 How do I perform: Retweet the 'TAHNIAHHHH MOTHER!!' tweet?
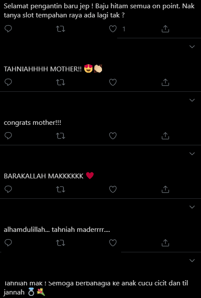click(60, 82)
